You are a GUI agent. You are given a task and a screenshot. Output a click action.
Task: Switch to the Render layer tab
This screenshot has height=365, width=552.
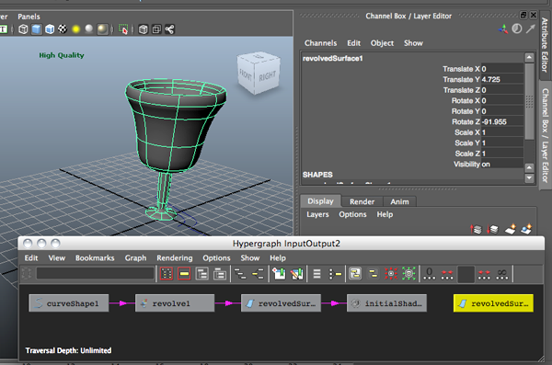362,201
